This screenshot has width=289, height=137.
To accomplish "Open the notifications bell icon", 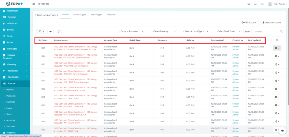I will [x=255, y=4].
